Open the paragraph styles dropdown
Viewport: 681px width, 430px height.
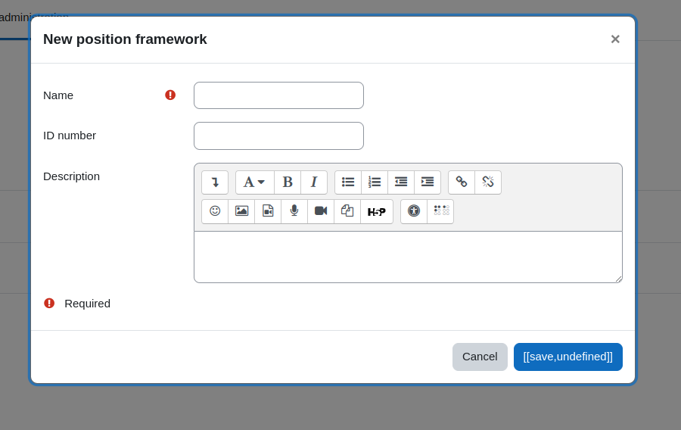[254, 182]
